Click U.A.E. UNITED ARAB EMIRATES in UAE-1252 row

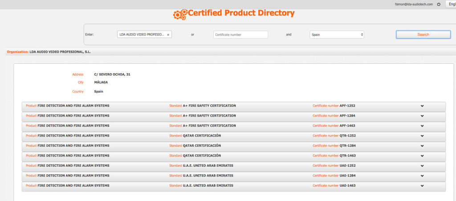[x=208, y=166]
